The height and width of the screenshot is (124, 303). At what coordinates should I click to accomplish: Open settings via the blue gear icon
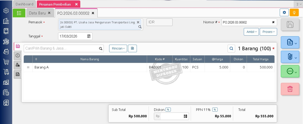point(284,13)
